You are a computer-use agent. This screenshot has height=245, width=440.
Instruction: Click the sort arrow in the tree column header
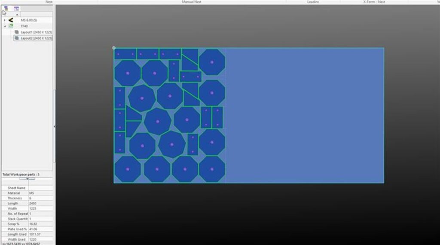click(x=17, y=15)
